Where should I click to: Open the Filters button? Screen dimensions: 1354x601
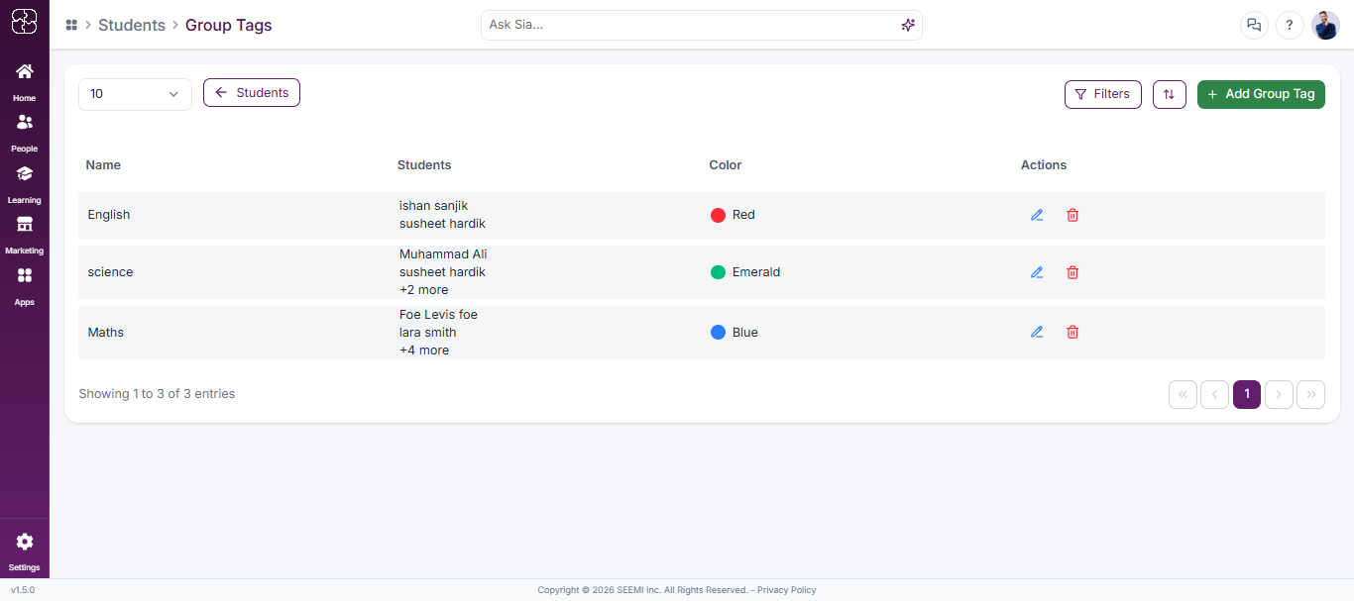pos(1103,94)
